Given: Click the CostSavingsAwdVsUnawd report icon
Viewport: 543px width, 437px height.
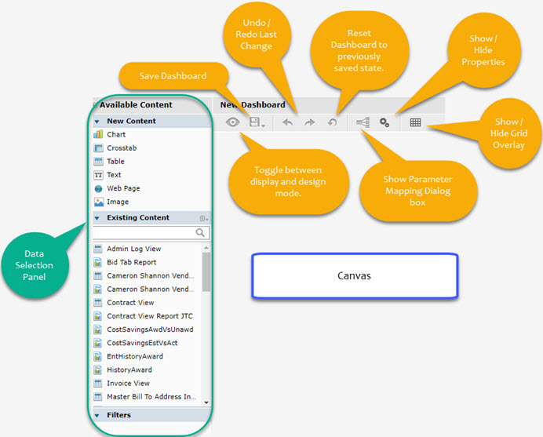Looking at the screenshot, I should tap(98, 330).
